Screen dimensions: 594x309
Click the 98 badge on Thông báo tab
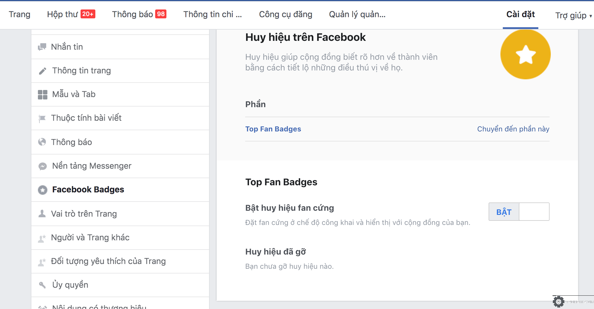161,14
